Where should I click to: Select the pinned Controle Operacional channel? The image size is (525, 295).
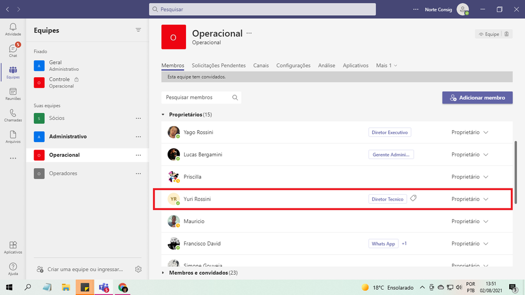87,82
